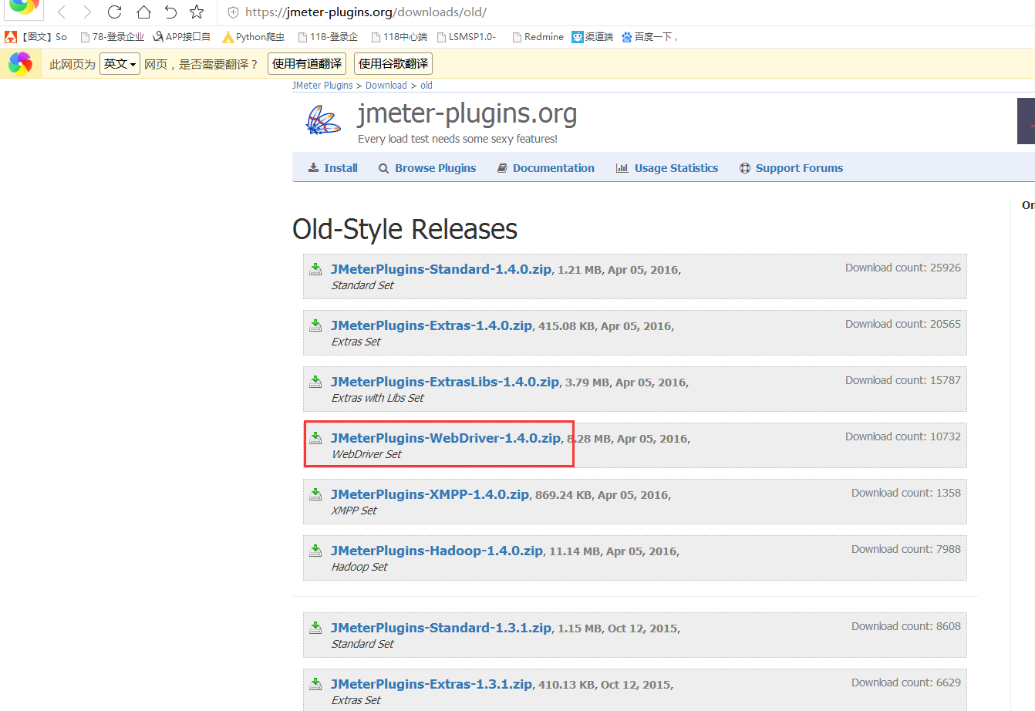The image size is (1035, 711).
Task: Click the "Extras with Libs Set" description
Action: (378, 398)
